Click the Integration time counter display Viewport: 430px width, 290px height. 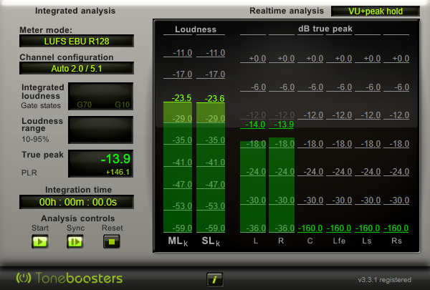pos(77,203)
